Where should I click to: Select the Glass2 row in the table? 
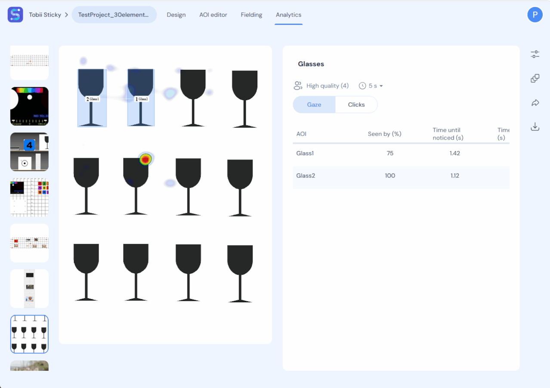coord(401,176)
